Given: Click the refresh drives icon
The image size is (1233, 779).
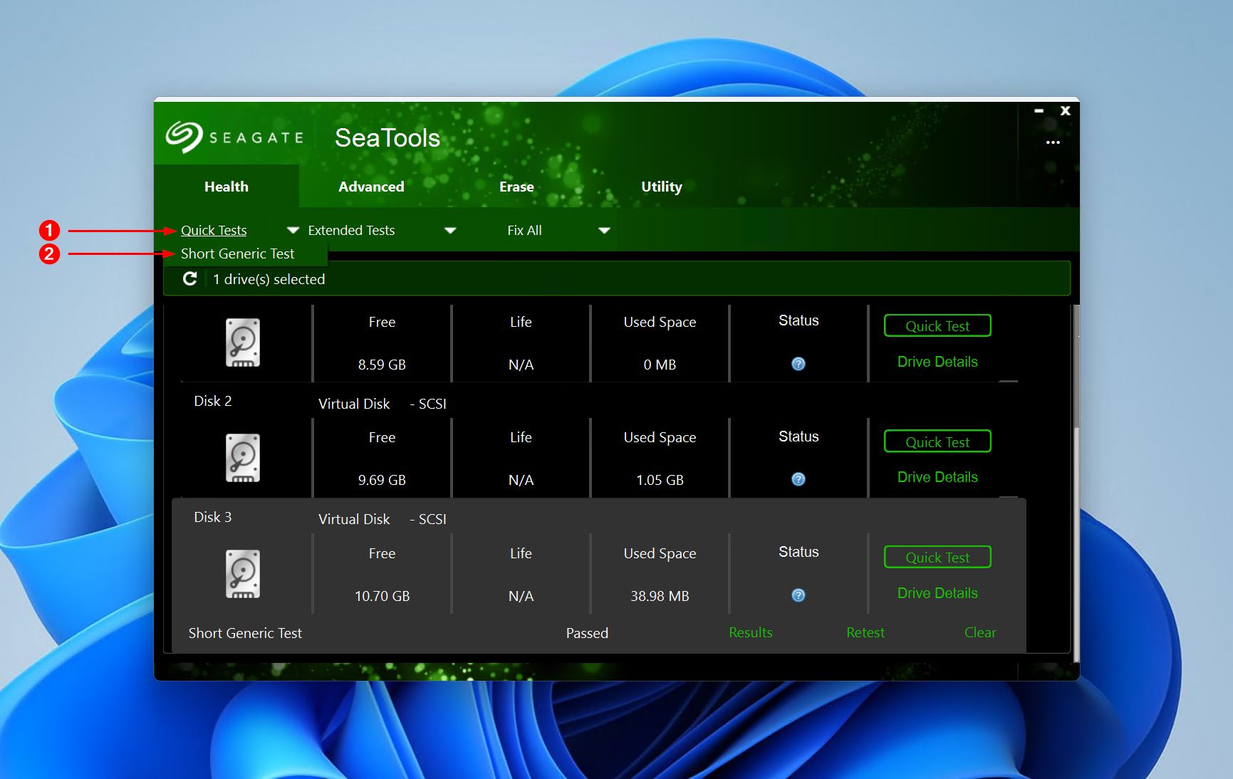Looking at the screenshot, I should (190, 279).
